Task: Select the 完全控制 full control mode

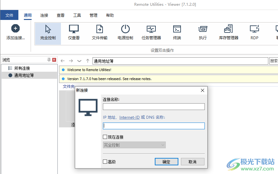Action: tap(48, 33)
